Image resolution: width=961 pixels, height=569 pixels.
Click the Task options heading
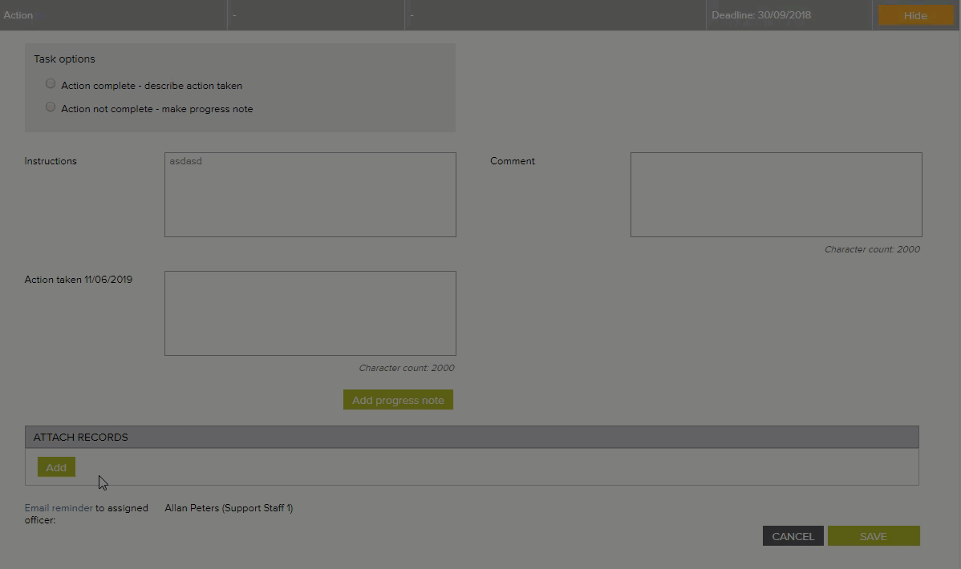(x=64, y=59)
